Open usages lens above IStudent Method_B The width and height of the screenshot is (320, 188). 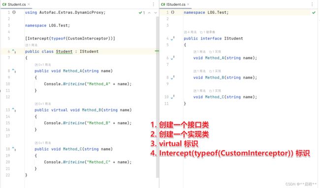pyautogui.click(x=199, y=71)
